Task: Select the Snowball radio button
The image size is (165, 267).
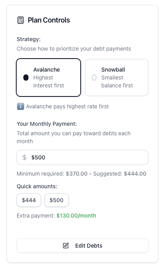Action: (94, 78)
